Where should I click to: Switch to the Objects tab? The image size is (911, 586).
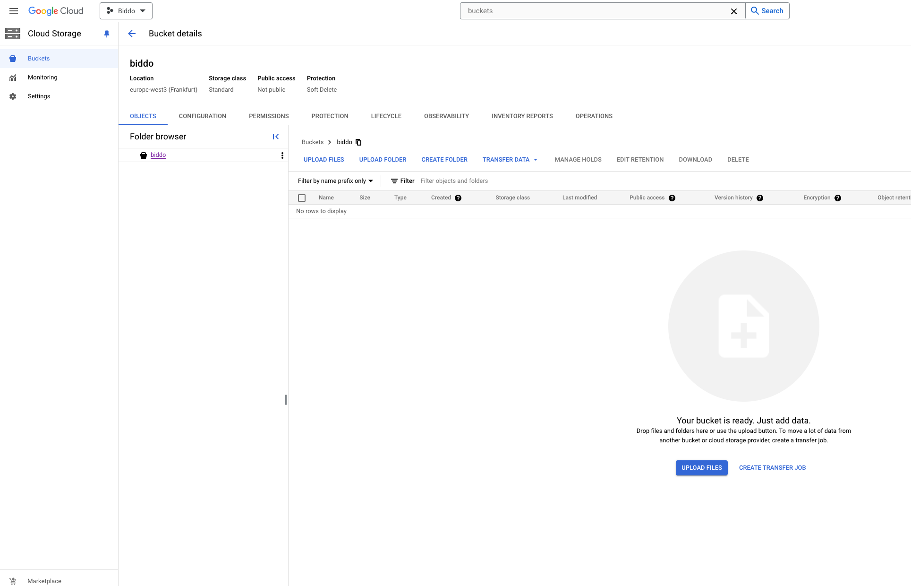pos(143,116)
